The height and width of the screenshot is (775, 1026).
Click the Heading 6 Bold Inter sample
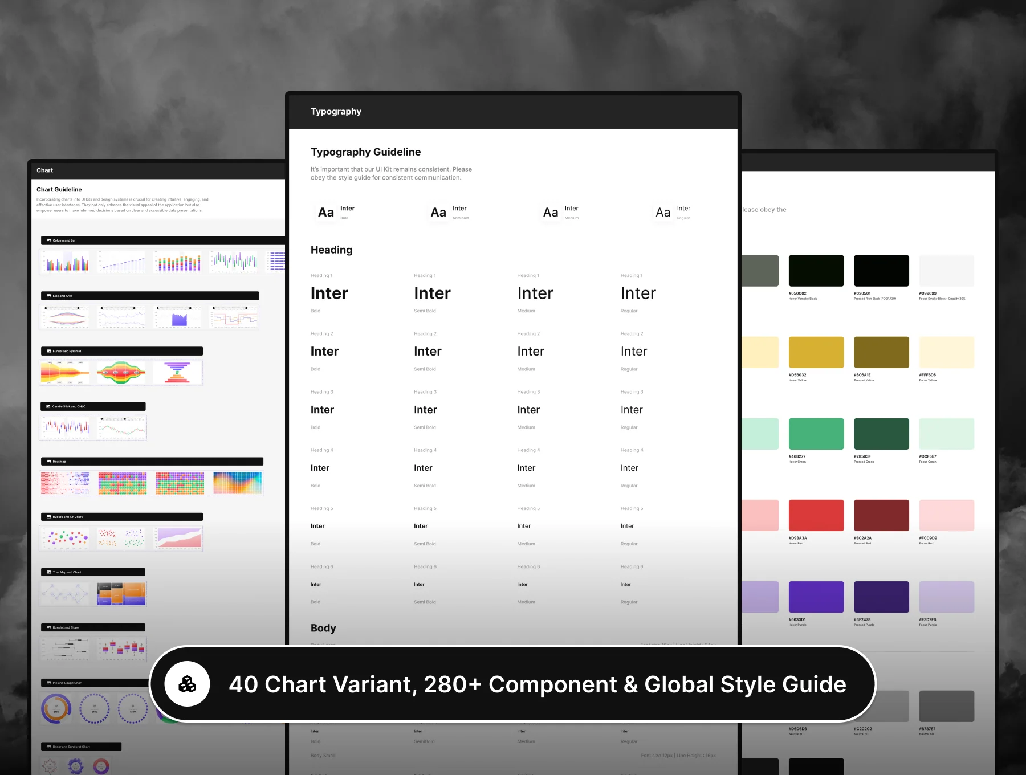click(316, 585)
